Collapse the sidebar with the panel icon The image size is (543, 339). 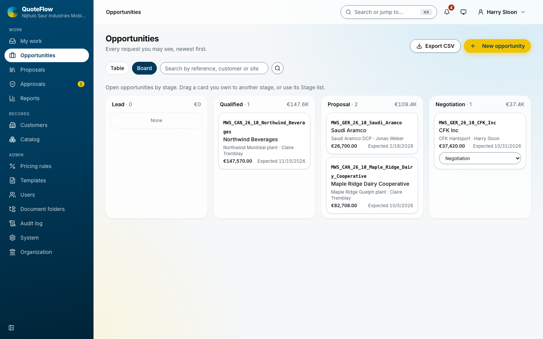point(11,328)
